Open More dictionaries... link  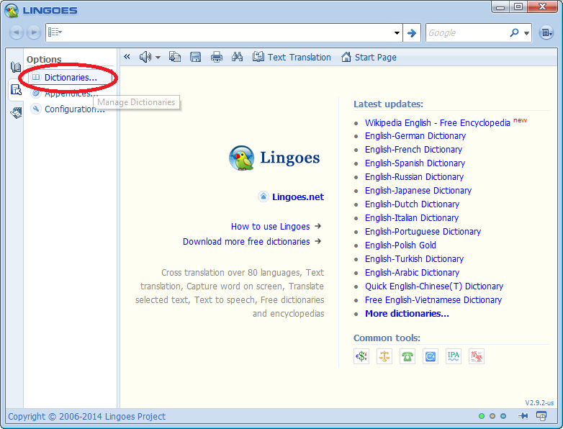pos(407,313)
